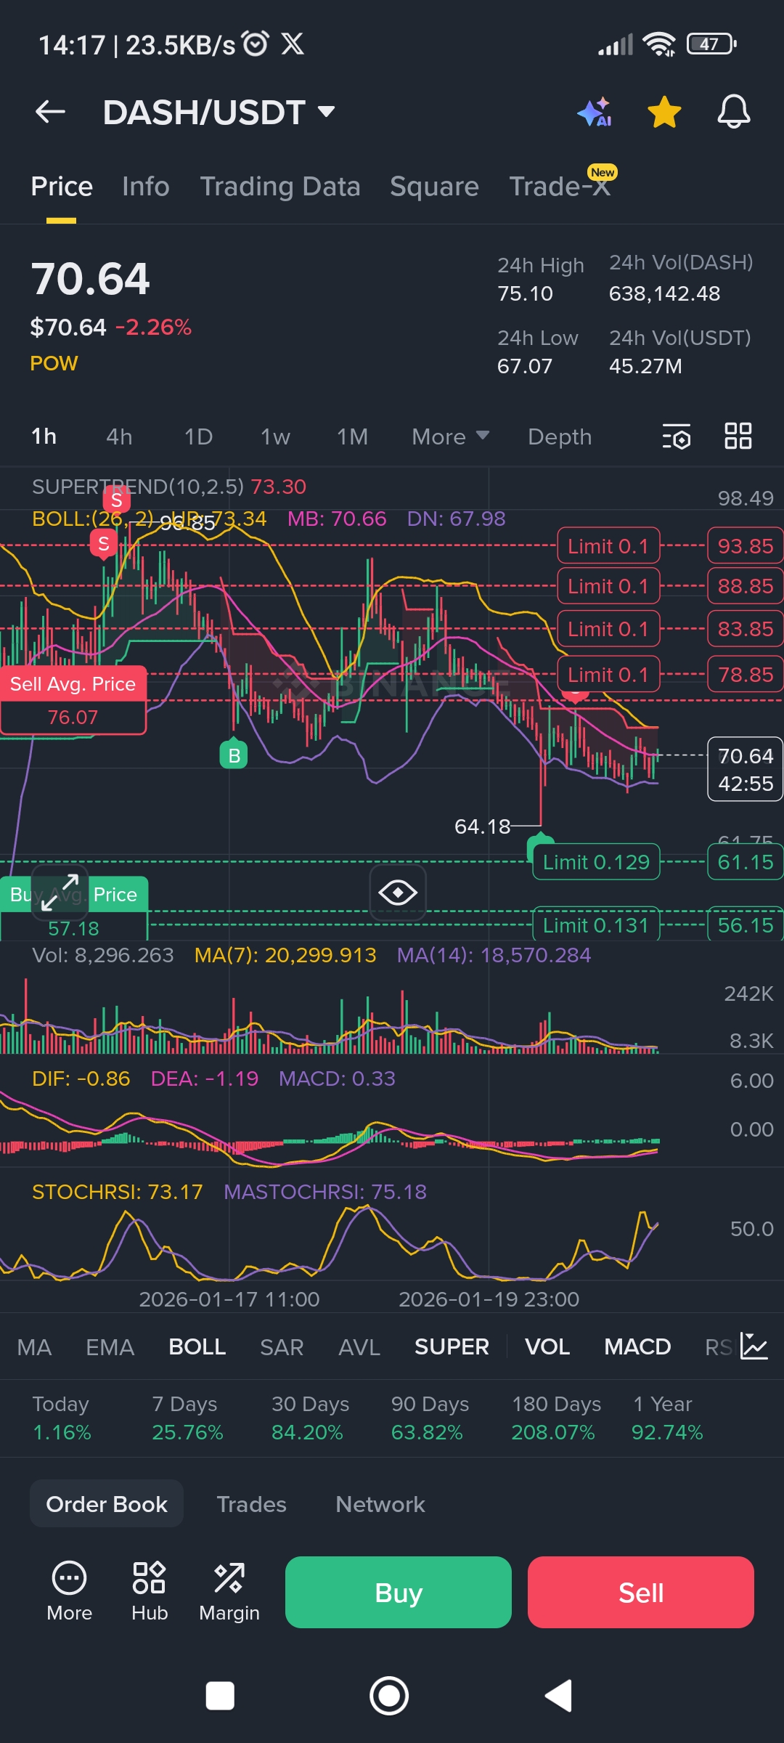
Task: Toggle the favorite star icon
Action: (x=664, y=113)
